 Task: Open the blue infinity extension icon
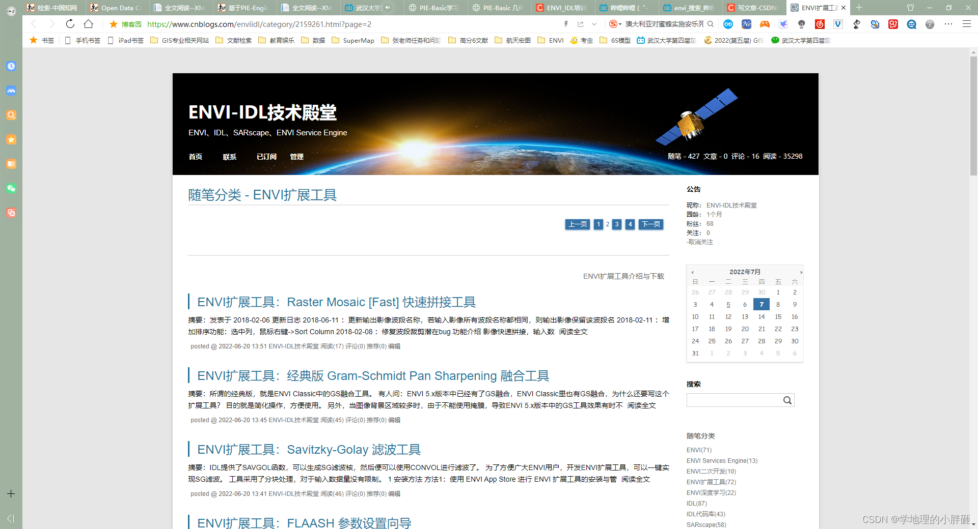728,24
